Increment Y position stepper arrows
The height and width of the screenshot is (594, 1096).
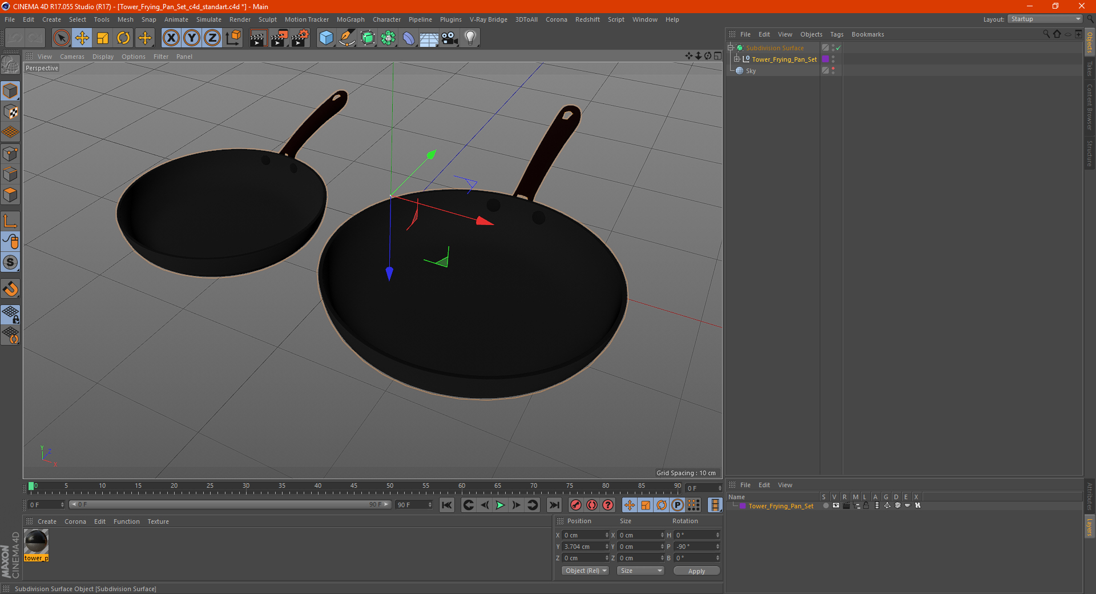pos(607,547)
